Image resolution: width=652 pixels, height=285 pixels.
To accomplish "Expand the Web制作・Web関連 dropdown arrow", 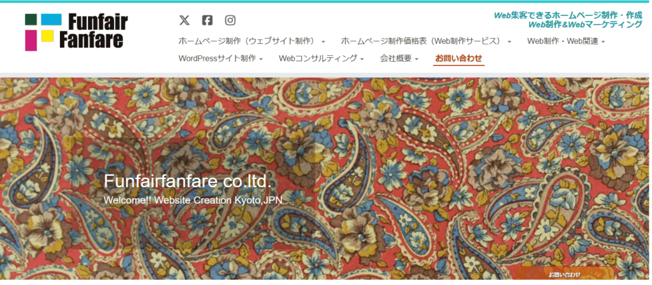I will [604, 42].
